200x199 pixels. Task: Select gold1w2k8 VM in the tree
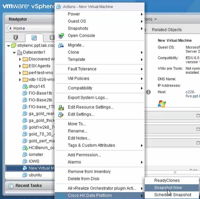pos(30,127)
